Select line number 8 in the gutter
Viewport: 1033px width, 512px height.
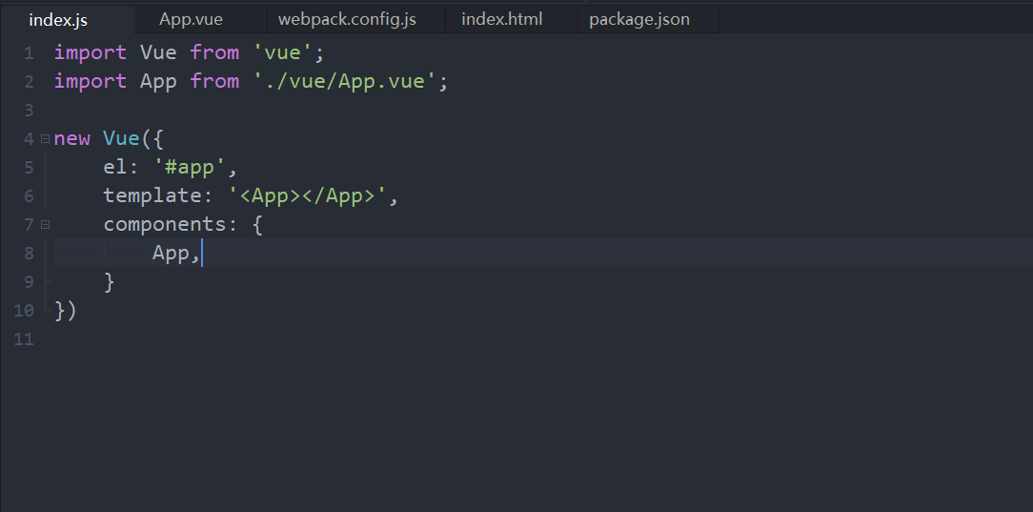[29, 253]
